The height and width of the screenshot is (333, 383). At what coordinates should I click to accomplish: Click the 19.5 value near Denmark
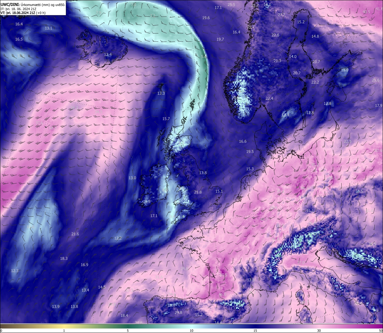(x=250, y=152)
